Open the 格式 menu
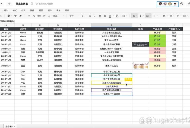 (x=15, y=10)
